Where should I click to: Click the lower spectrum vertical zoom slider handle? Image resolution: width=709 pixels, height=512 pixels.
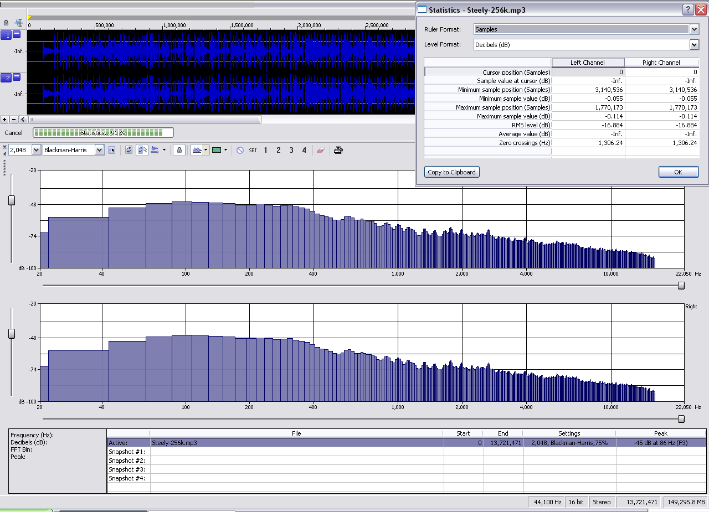pos(12,334)
